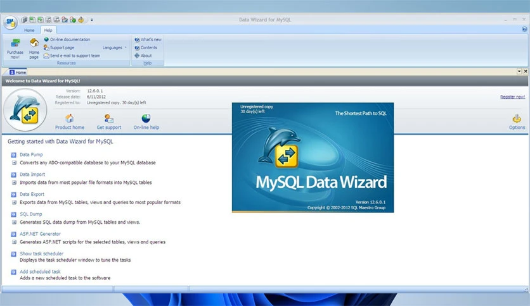Click the Add scheduled task link
The width and height of the screenshot is (530, 306).
pyautogui.click(x=40, y=272)
